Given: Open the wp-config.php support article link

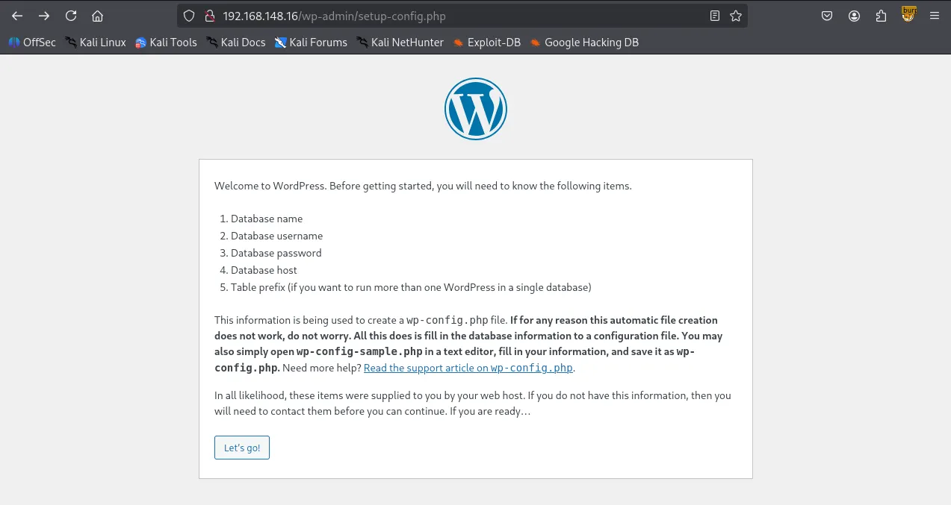Looking at the screenshot, I should 468,368.
